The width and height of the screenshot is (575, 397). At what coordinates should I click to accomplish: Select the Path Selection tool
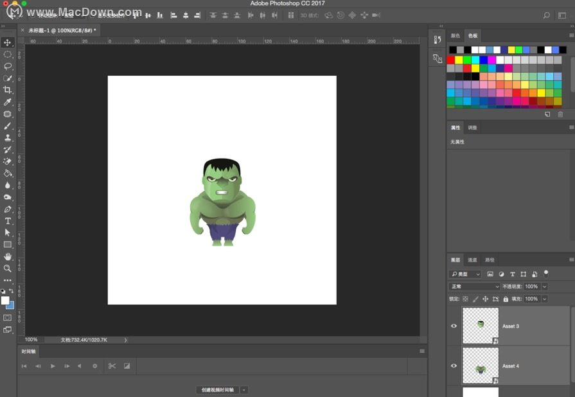(7, 233)
